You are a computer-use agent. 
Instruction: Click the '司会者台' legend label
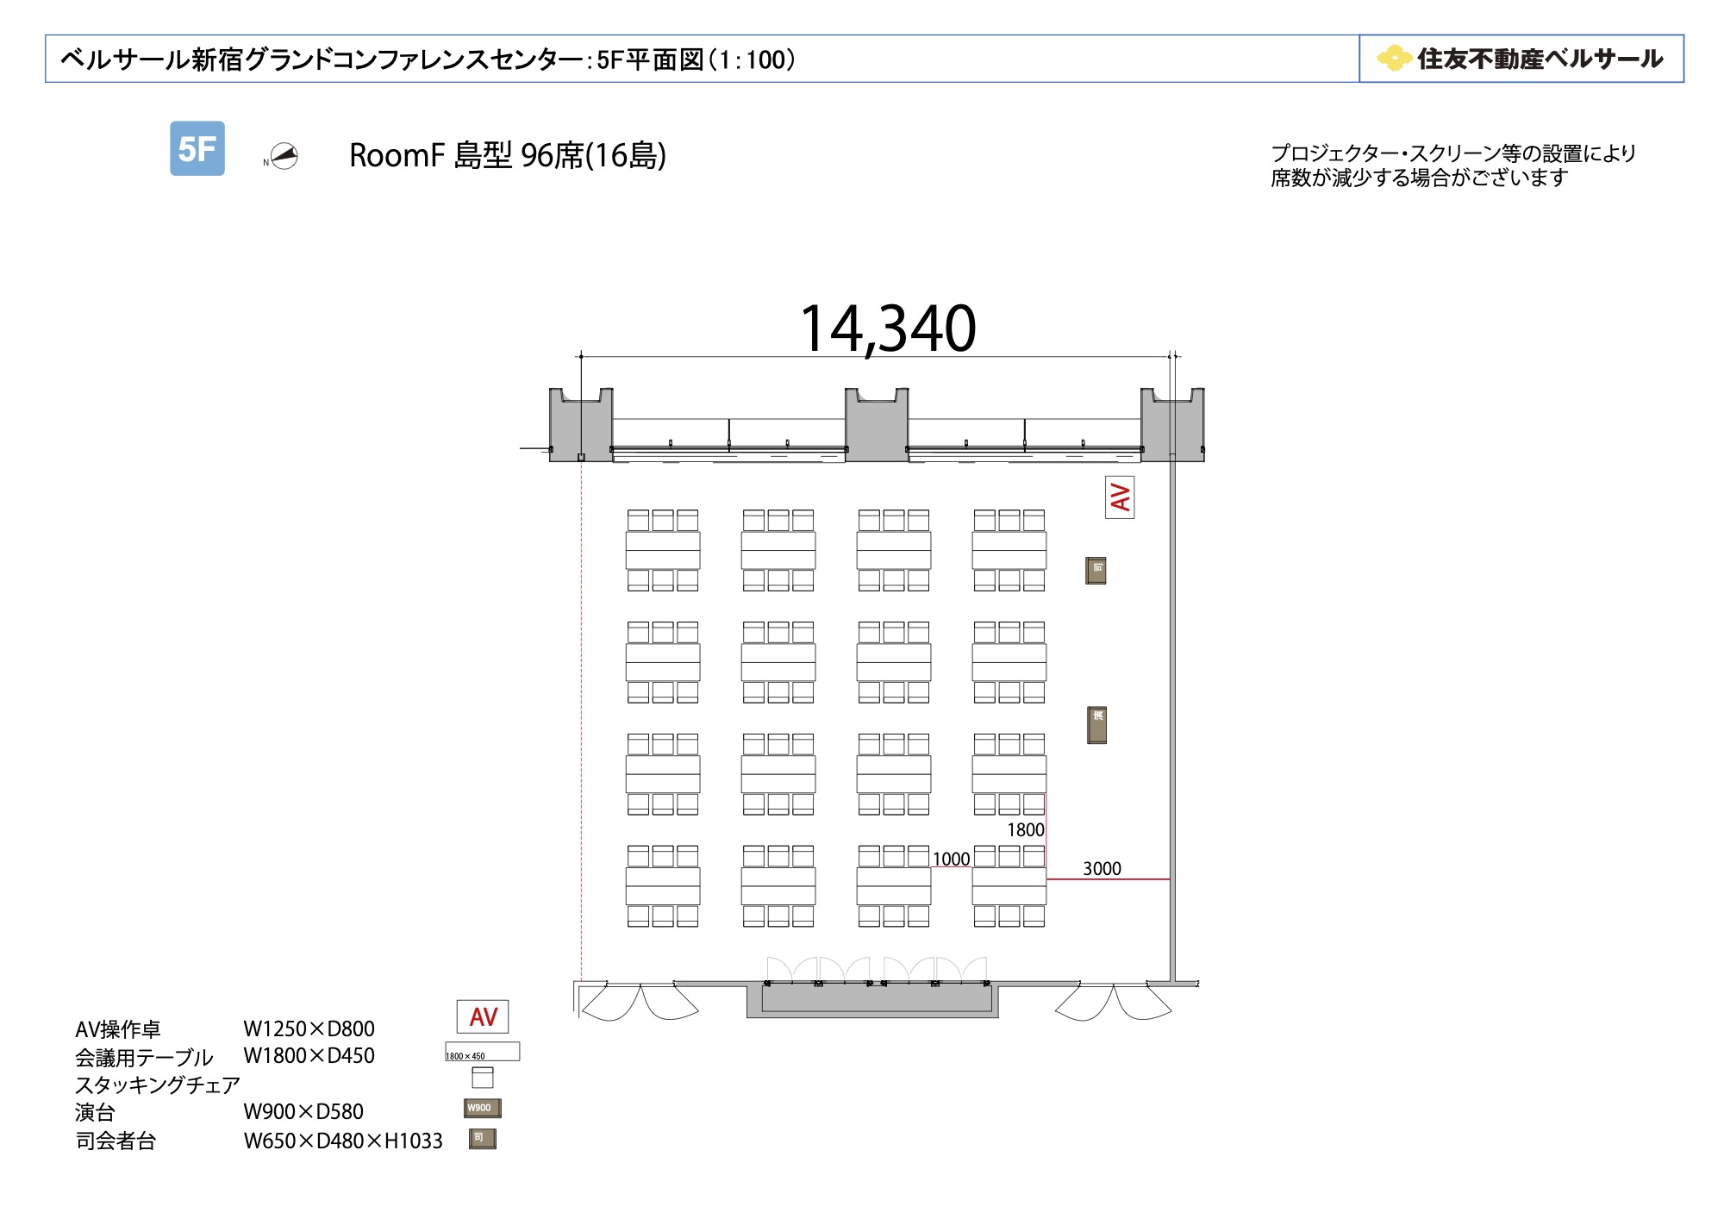(x=116, y=1141)
